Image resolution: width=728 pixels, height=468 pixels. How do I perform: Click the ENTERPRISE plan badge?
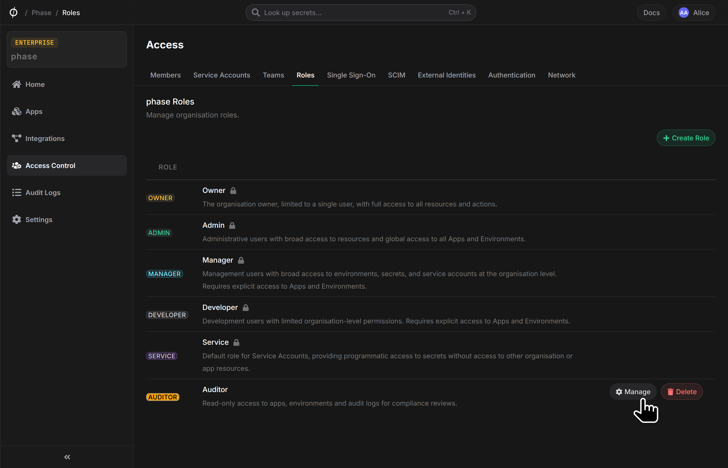coord(34,43)
